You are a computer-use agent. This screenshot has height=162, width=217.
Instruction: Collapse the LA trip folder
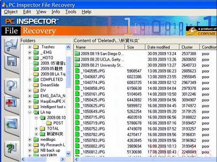[30, 112]
